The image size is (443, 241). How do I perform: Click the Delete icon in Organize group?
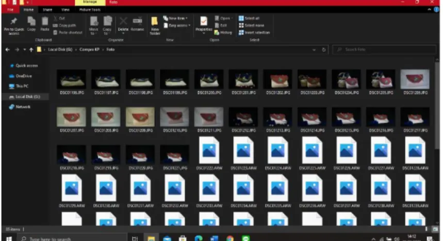point(123,21)
